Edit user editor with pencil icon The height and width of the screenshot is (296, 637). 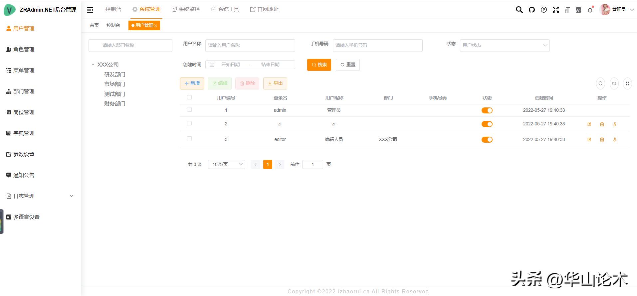(x=589, y=140)
